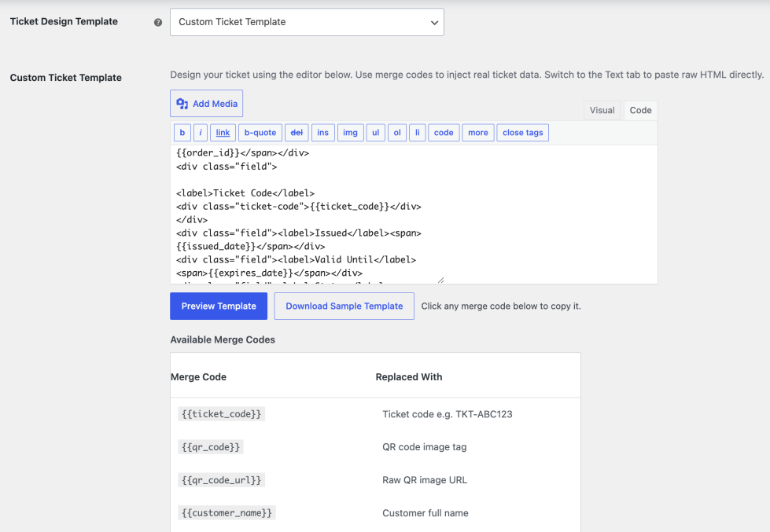Insert a link using the link button
Image resolution: width=770 pixels, height=532 pixels.
(223, 133)
